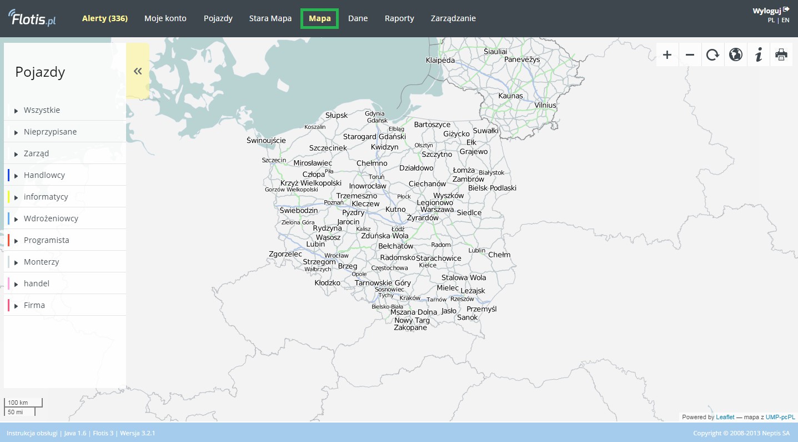Viewport: 798px width, 442px height.
Task: Click the Warszawa label on the map
Action: click(x=437, y=210)
